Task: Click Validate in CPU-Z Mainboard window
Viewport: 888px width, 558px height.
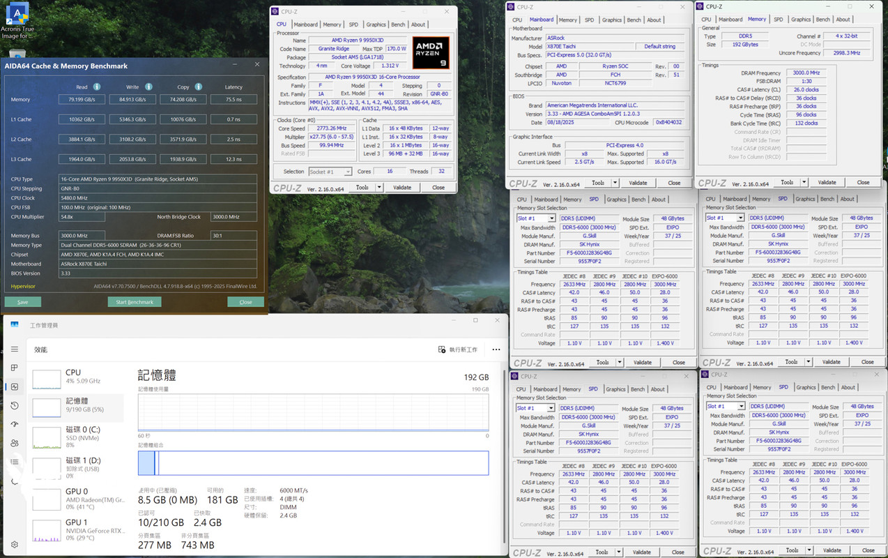Action: pyautogui.click(x=638, y=183)
